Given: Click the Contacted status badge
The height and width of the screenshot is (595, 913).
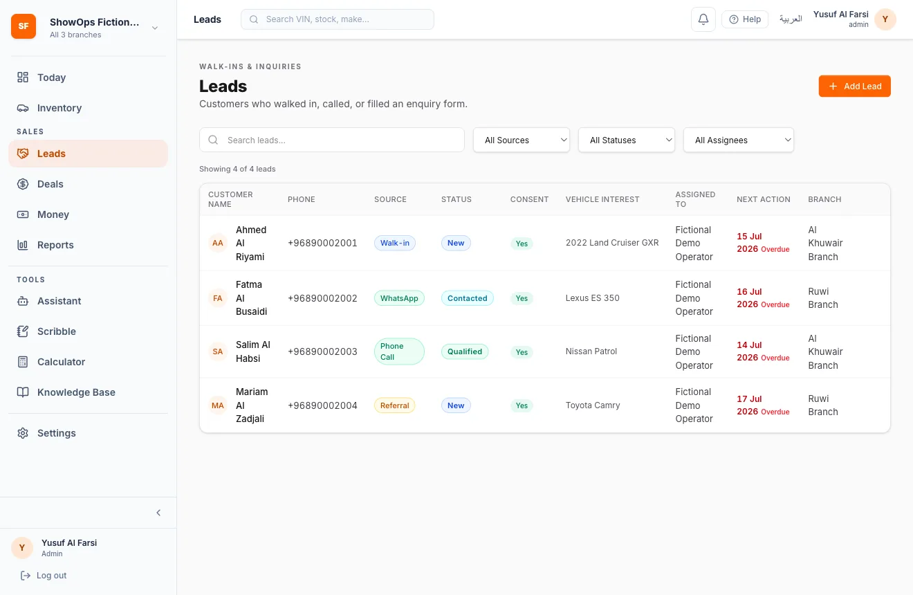Looking at the screenshot, I should coord(468,298).
